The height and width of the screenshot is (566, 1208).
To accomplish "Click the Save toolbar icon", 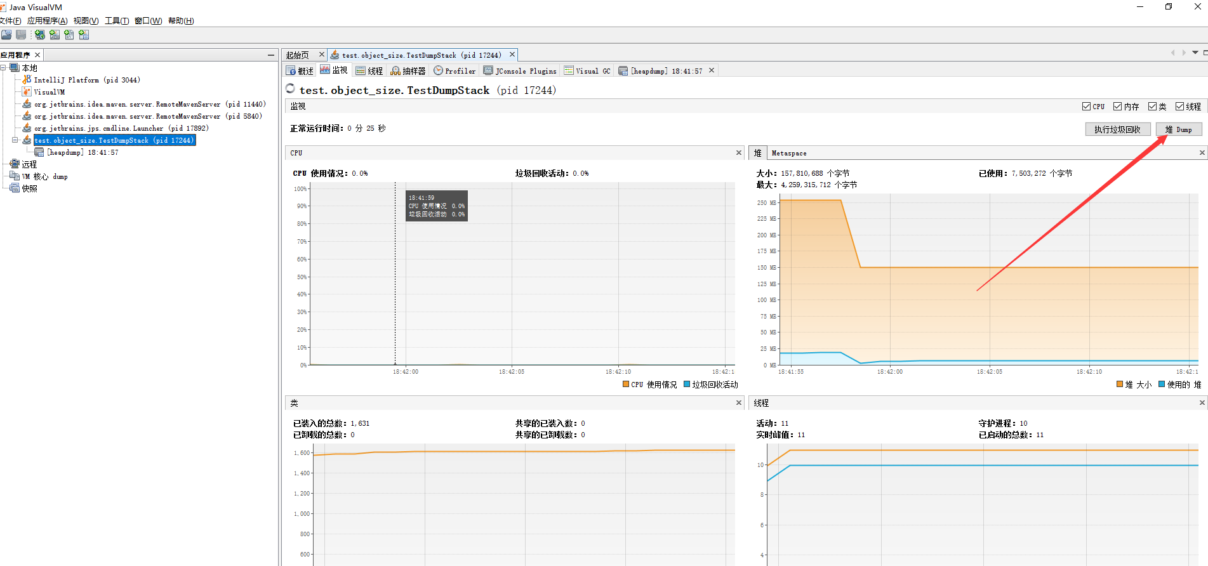I will pyautogui.click(x=21, y=35).
